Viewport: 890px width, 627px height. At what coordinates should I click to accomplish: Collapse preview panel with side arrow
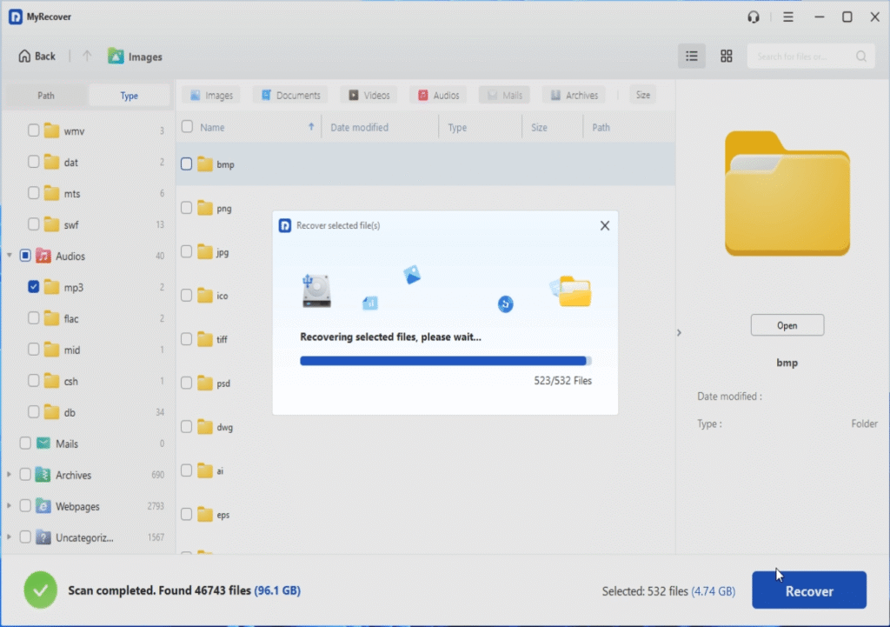click(x=679, y=332)
